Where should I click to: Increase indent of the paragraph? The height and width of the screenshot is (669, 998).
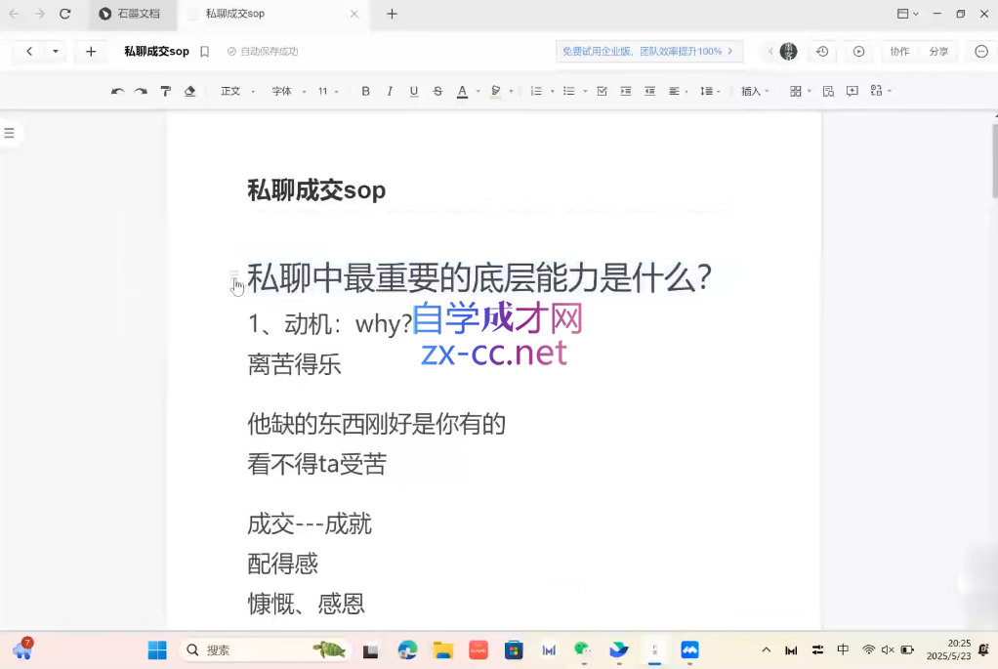coord(625,91)
